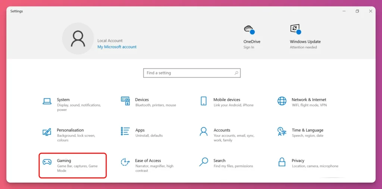
Task: Select 'Background, lock screen, colours' description
Action: coord(76,138)
